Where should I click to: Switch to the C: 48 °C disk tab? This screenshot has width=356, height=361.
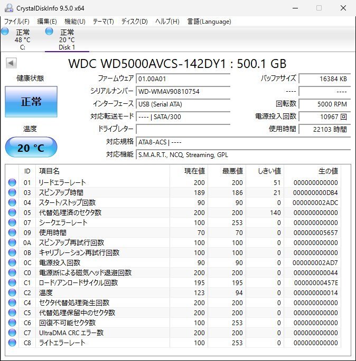(x=23, y=40)
